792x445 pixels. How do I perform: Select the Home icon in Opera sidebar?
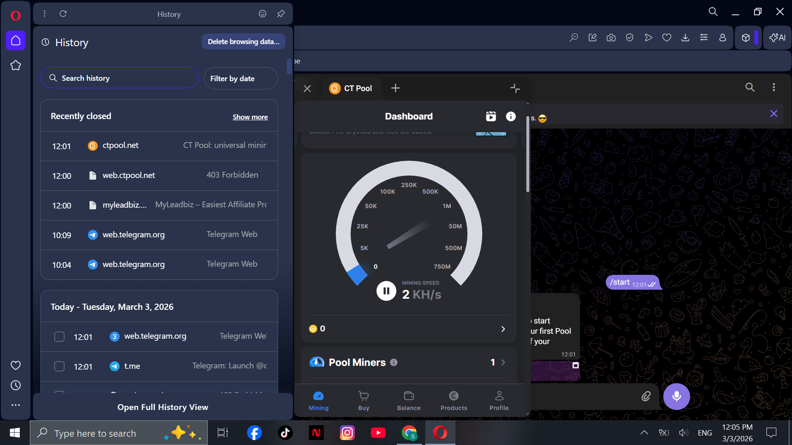[16, 40]
